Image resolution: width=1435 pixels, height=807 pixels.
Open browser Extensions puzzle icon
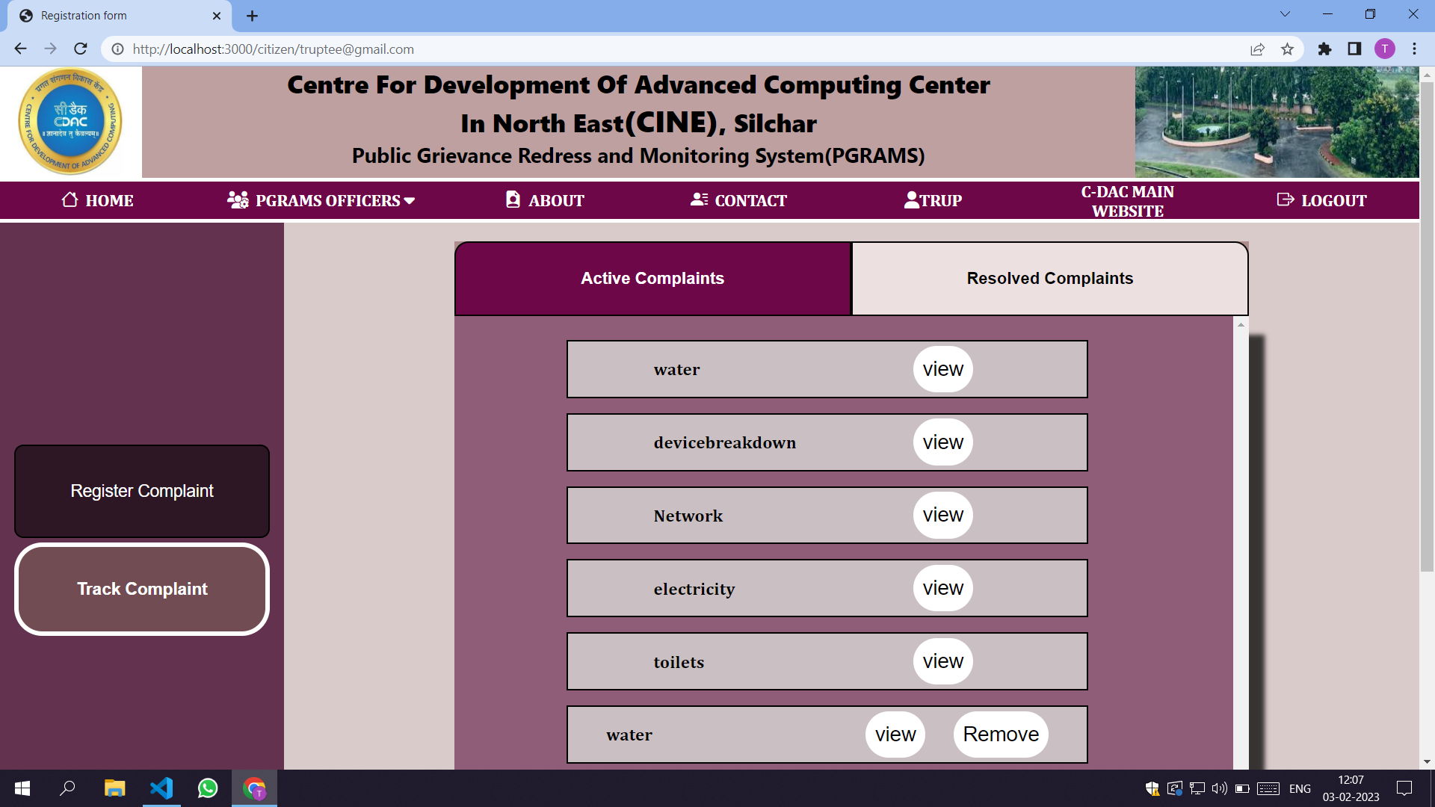(1324, 49)
